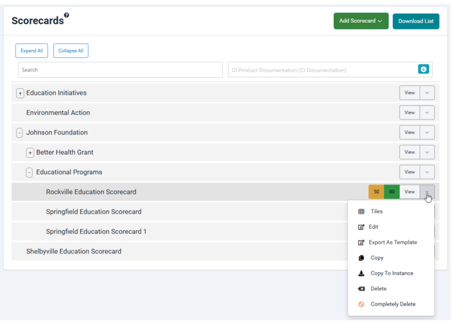
Task: Expand the Education Initiatives tree node
Action: [20, 93]
